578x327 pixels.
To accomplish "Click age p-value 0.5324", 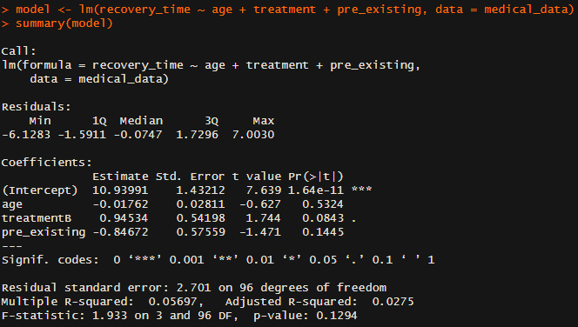I will point(323,204).
